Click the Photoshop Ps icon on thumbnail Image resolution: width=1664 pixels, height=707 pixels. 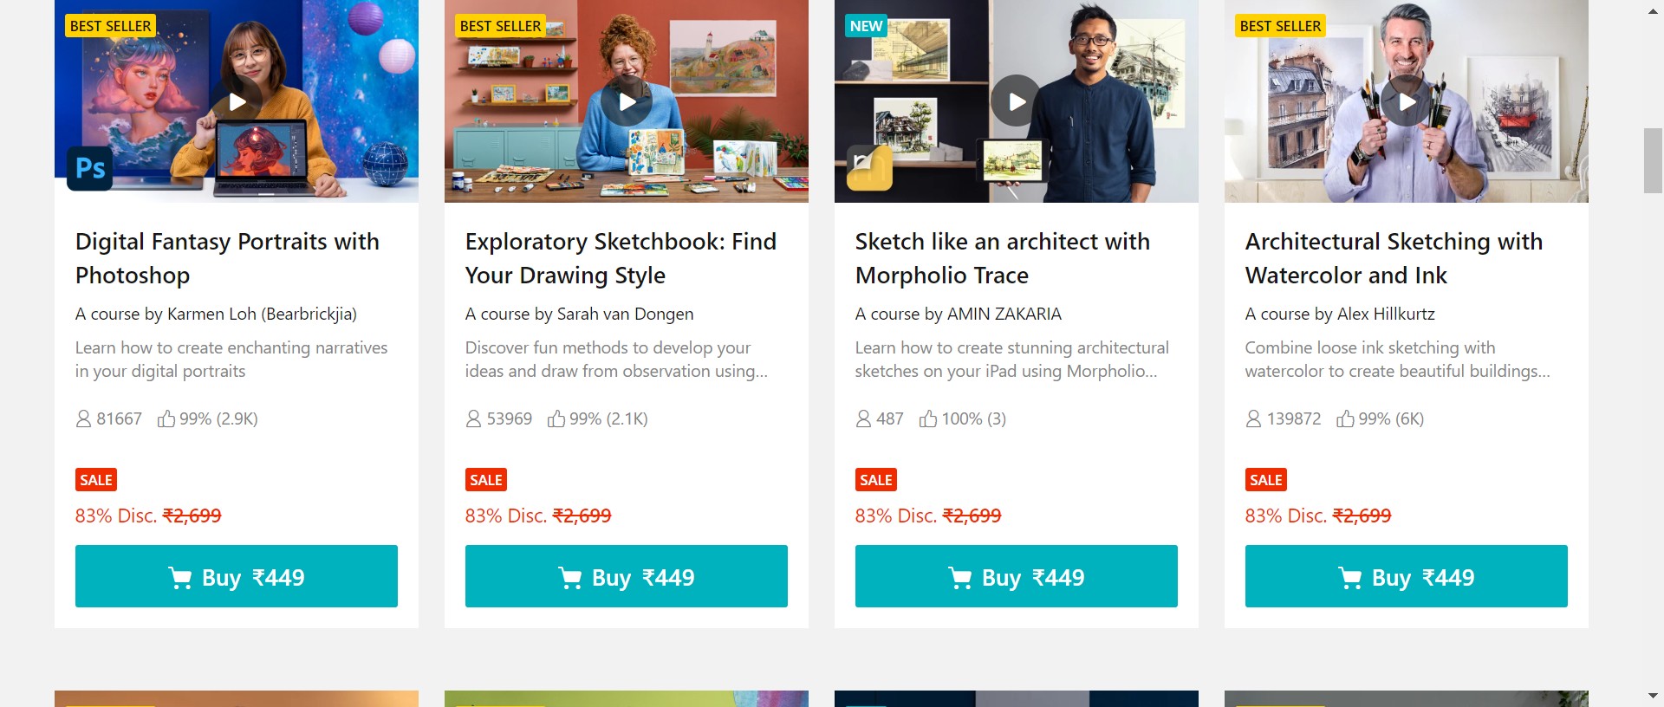[90, 167]
